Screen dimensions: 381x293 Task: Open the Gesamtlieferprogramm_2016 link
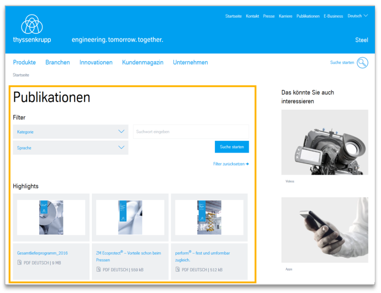(42, 253)
